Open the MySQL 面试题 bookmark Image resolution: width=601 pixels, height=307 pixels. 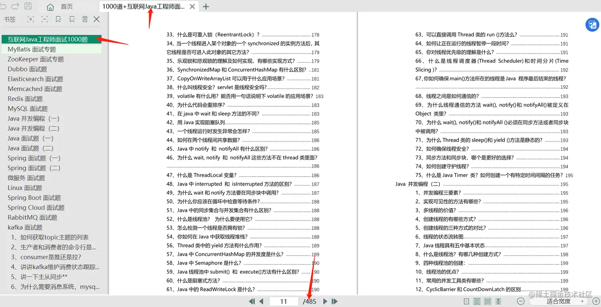pos(28,109)
